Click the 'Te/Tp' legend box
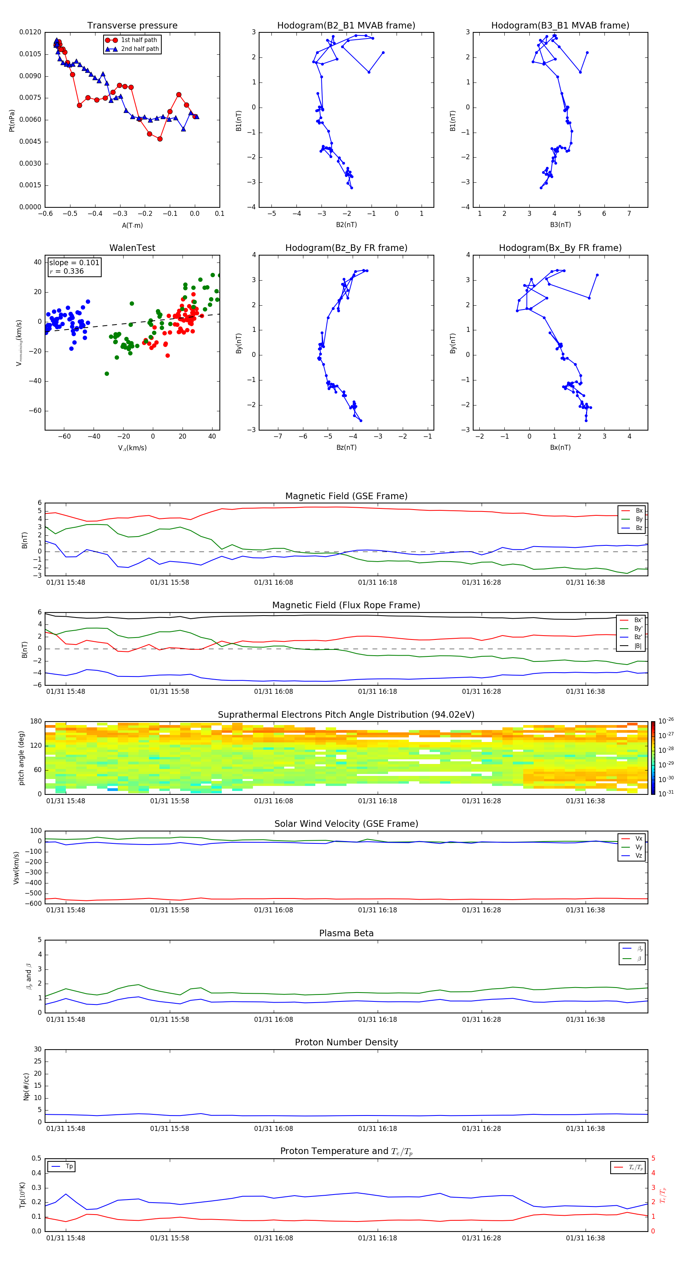Image resolution: width=693 pixels, height=1272 pixels. pos(628,1167)
